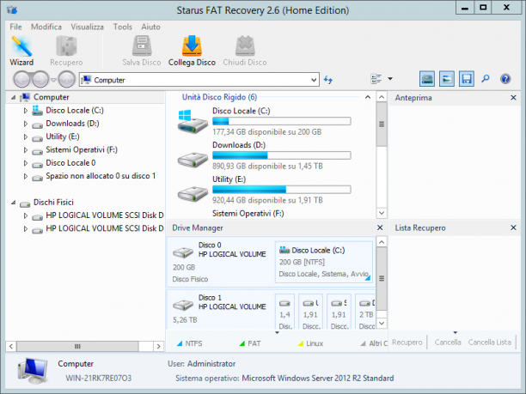The width and height of the screenshot is (526, 394).
Task: Expand Utility (E:) tree node
Action: coord(26,136)
